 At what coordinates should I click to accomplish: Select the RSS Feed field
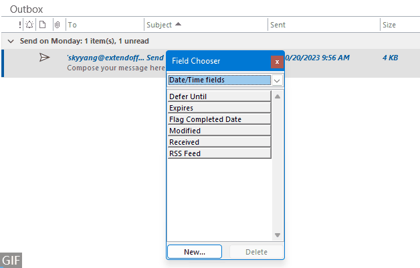click(219, 153)
